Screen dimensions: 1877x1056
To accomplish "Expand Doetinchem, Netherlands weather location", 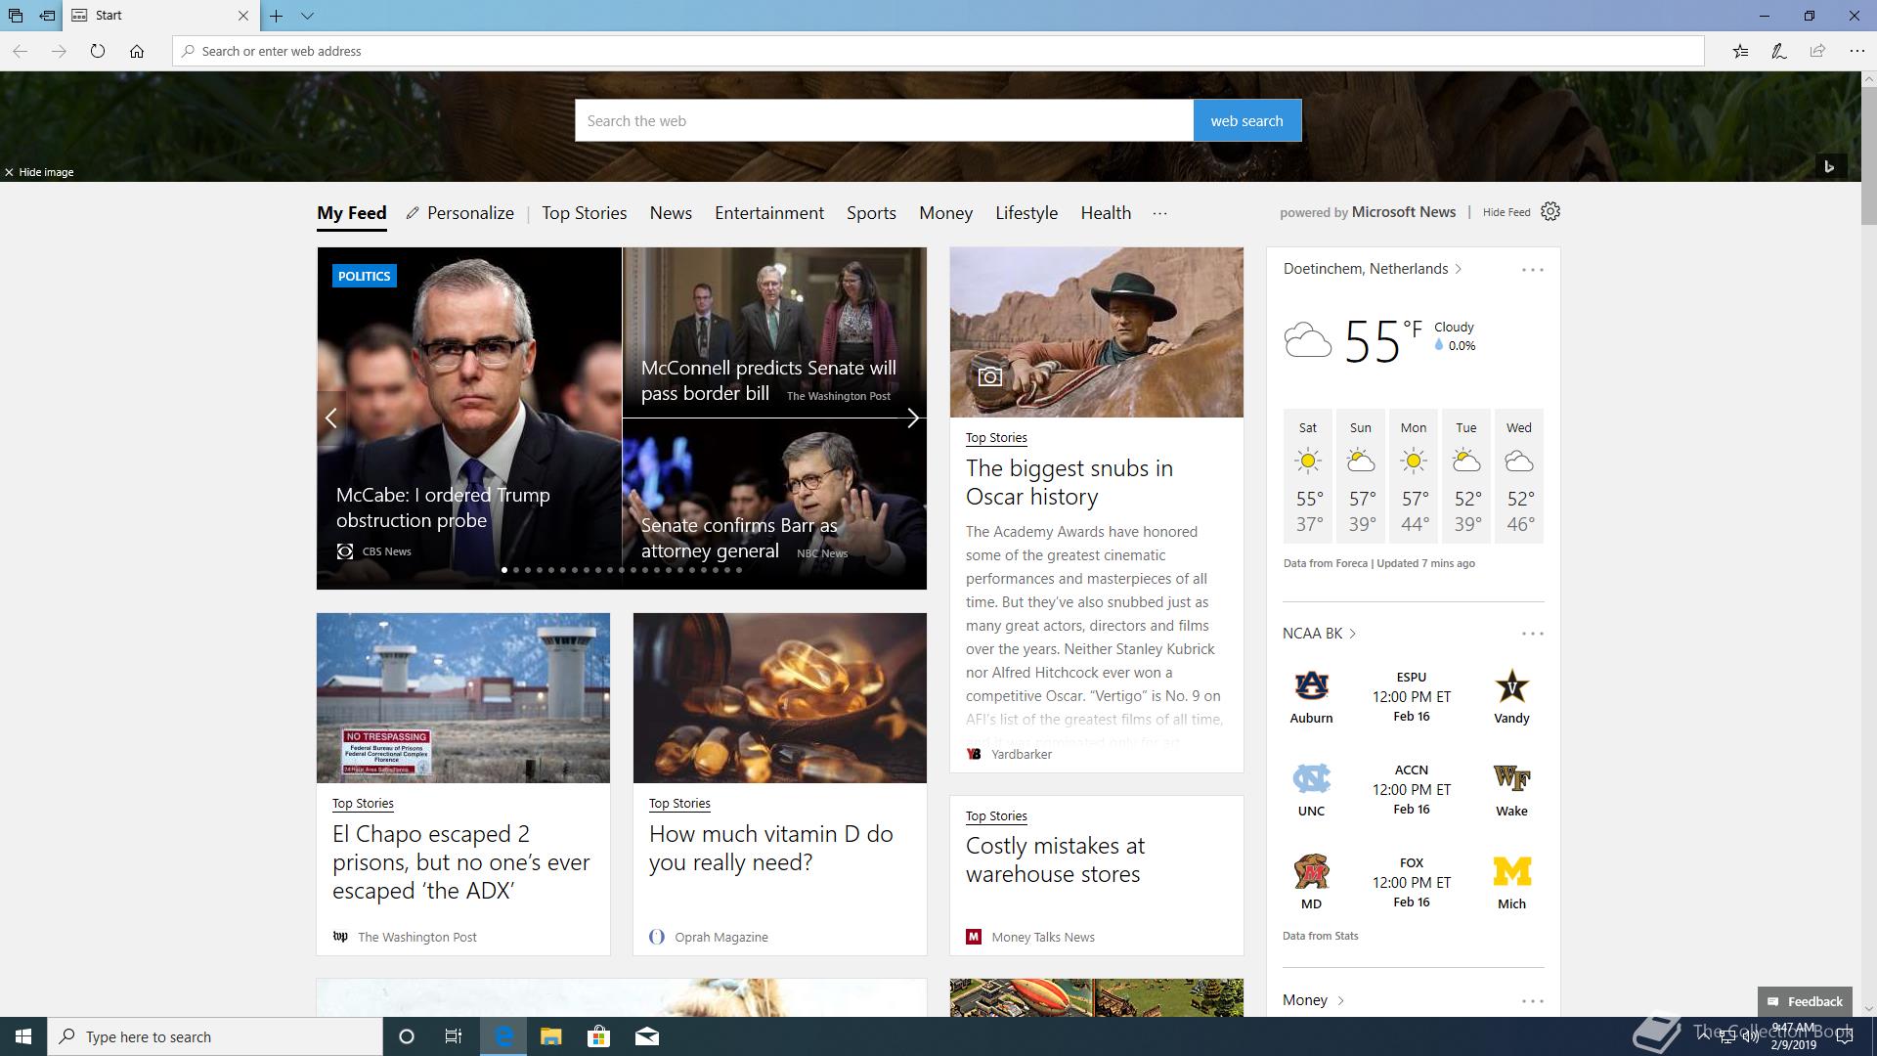I will coord(1373,269).
